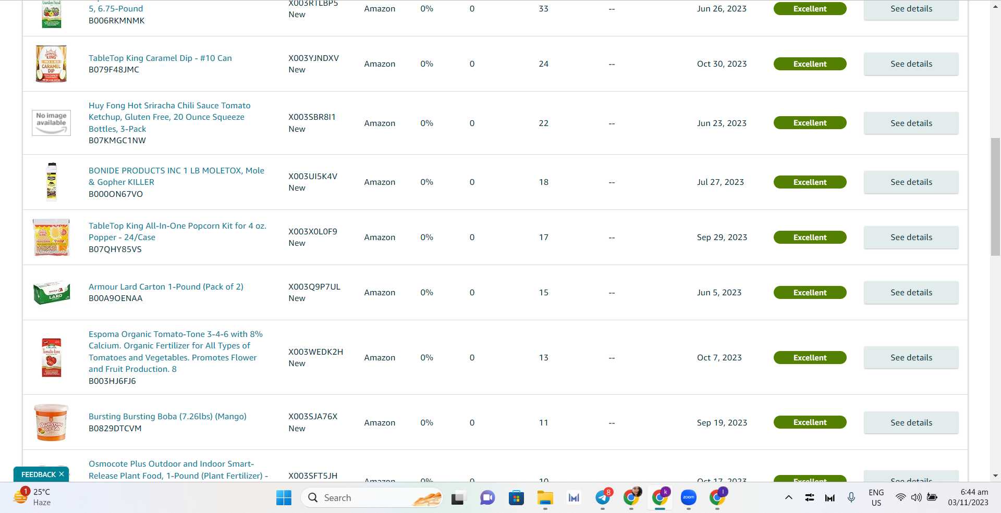Click Espoma Tomato-Tone bag thumbnail
The width and height of the screenshot is (1001, 513).
(51, 357)
